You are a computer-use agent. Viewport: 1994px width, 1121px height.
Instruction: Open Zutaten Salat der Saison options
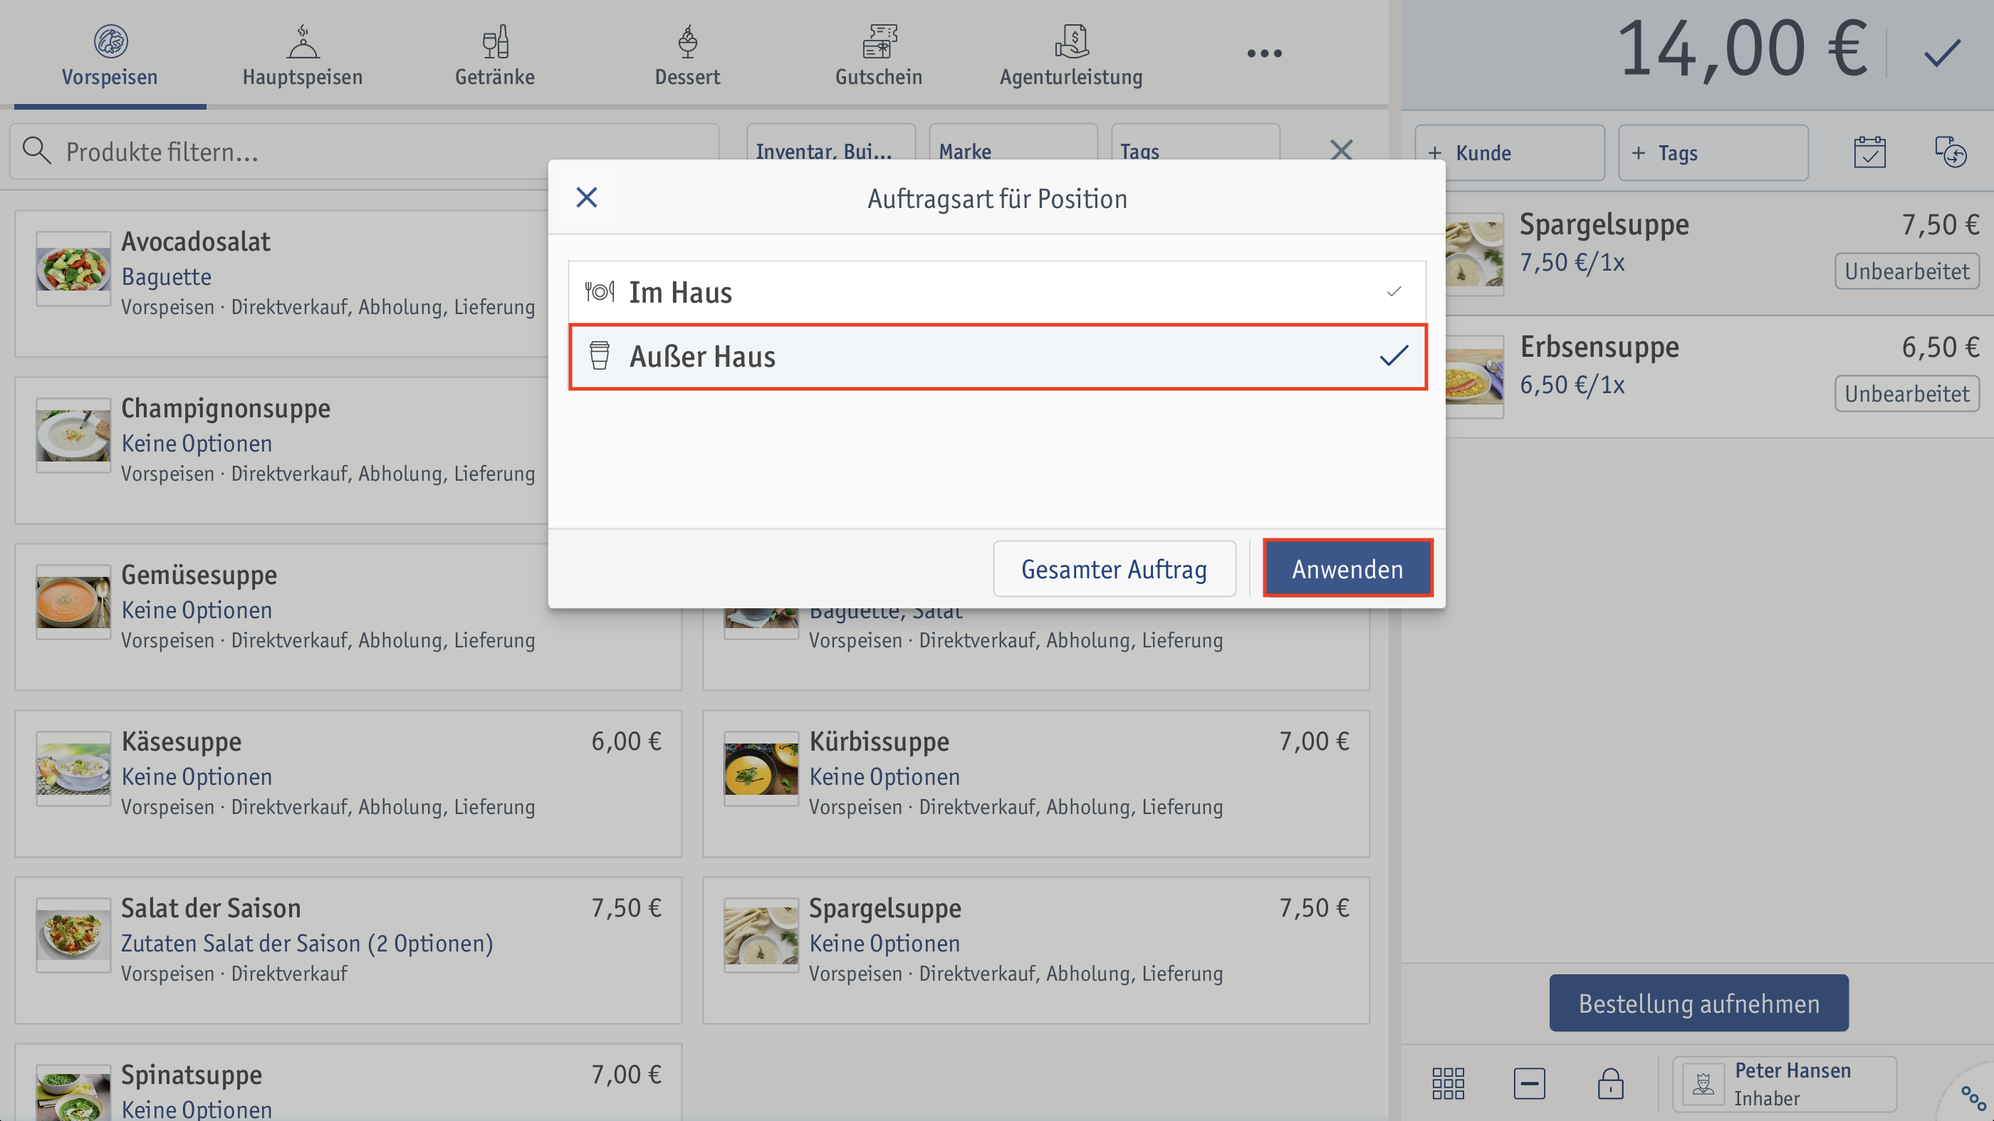(x=306, y=943)
